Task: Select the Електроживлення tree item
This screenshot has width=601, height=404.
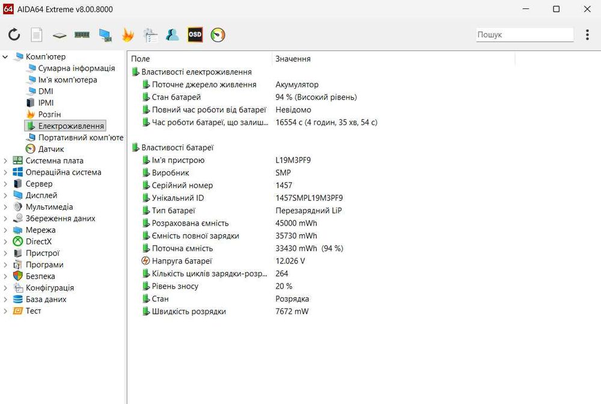Action: [65, 126]
